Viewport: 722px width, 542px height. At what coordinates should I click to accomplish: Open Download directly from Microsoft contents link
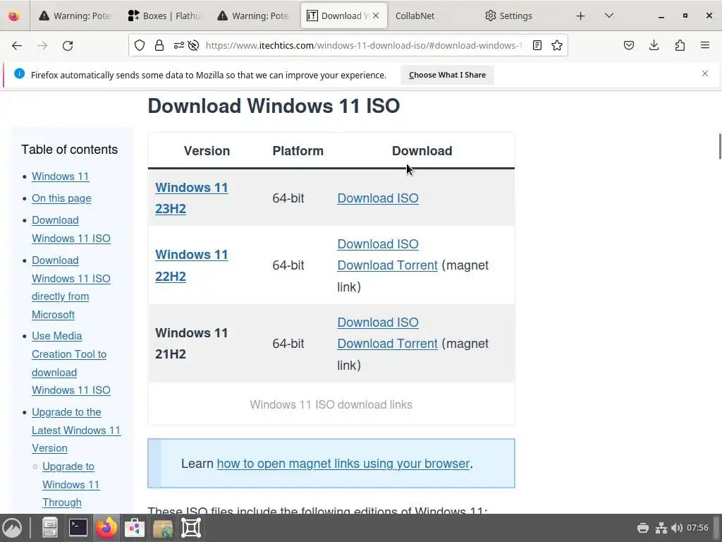[71, 288]
